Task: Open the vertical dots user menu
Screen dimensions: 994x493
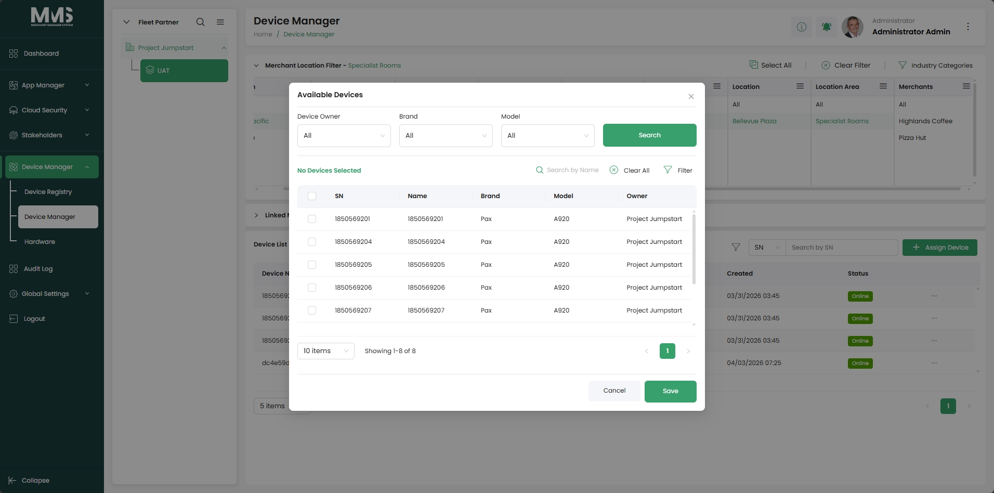Action: click(968, 27)
